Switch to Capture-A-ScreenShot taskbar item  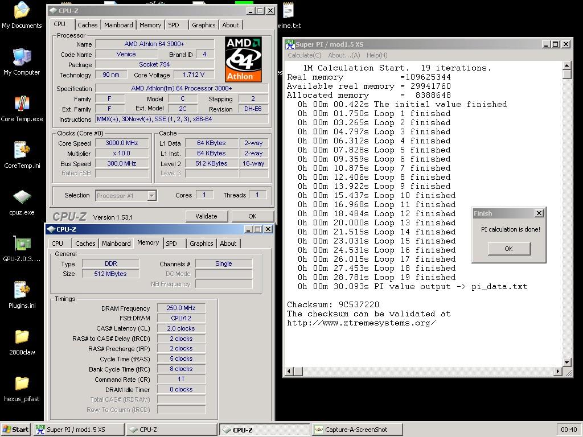(358, 430)
